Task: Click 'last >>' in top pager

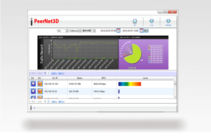Action: pyautogui.click(x=61, y=73)
